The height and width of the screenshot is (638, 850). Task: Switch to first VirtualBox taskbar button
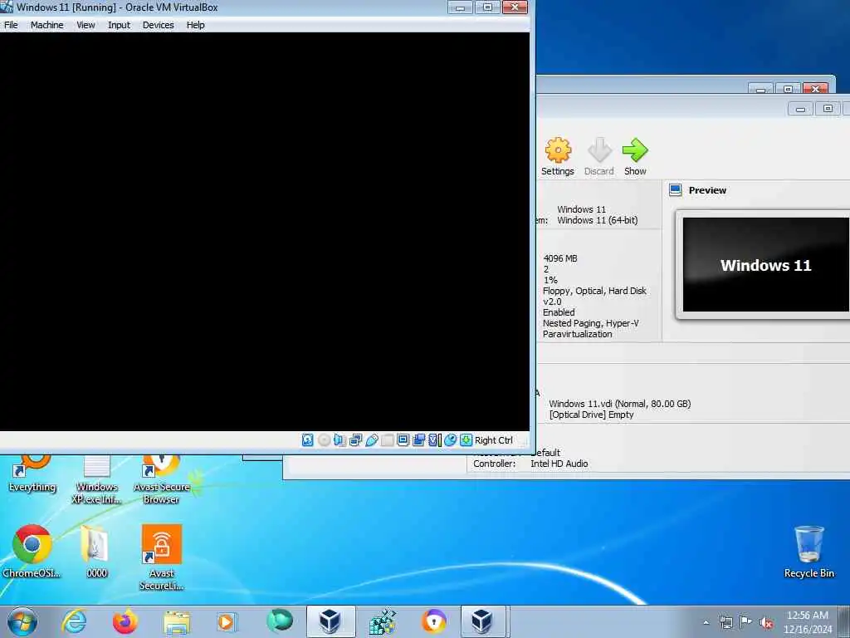330,621
